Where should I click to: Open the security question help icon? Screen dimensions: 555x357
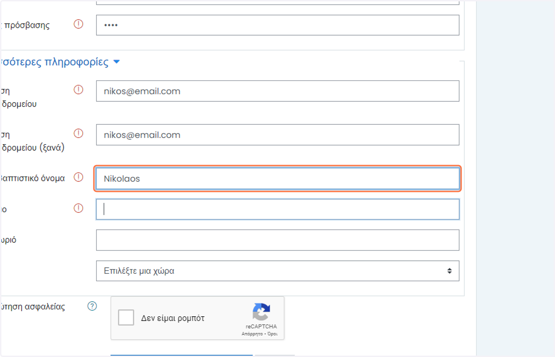92,306
